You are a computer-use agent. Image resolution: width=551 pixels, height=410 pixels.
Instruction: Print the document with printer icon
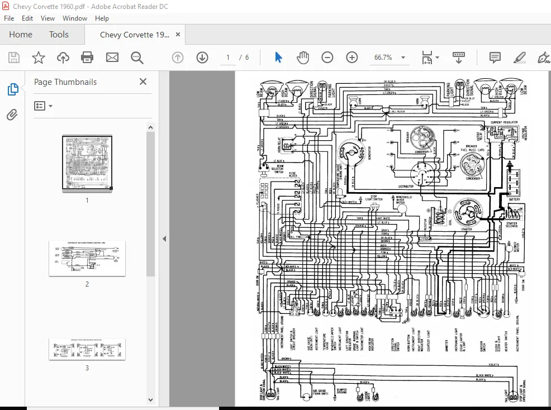click(x=87, y=58)
